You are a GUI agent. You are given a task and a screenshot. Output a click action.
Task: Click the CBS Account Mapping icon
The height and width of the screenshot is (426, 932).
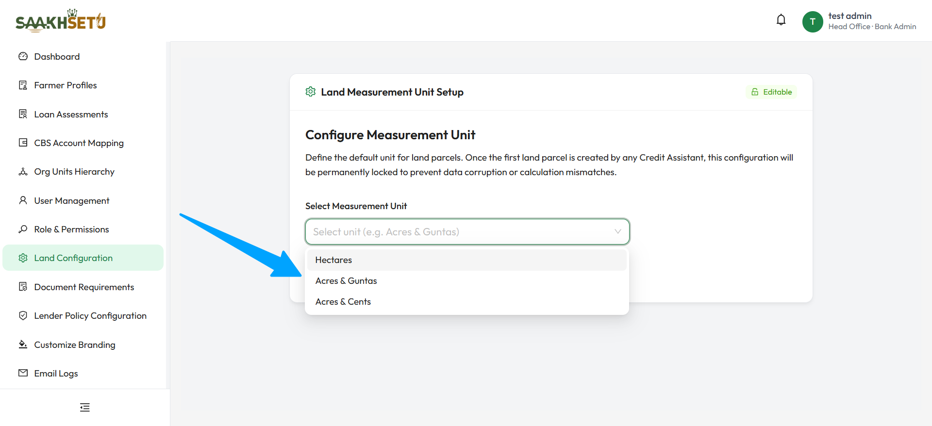[23, 143]
